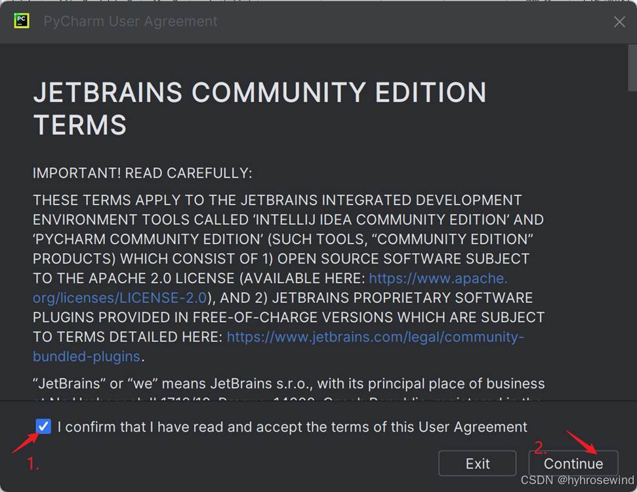The width and height of the screenshot is (637, 492).
Task: Toggle the user agreement confirmation checkbox
Action: pos(43,426)
